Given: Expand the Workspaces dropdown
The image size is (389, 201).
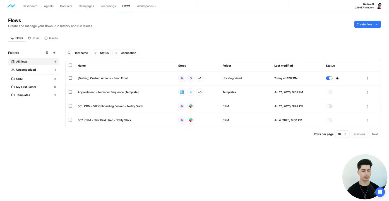Looking at the screenshot, I should [x=147, y=6].
